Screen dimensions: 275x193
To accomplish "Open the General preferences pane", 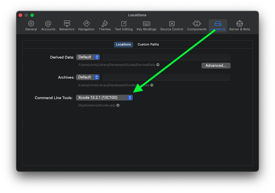I will point(31,26).
